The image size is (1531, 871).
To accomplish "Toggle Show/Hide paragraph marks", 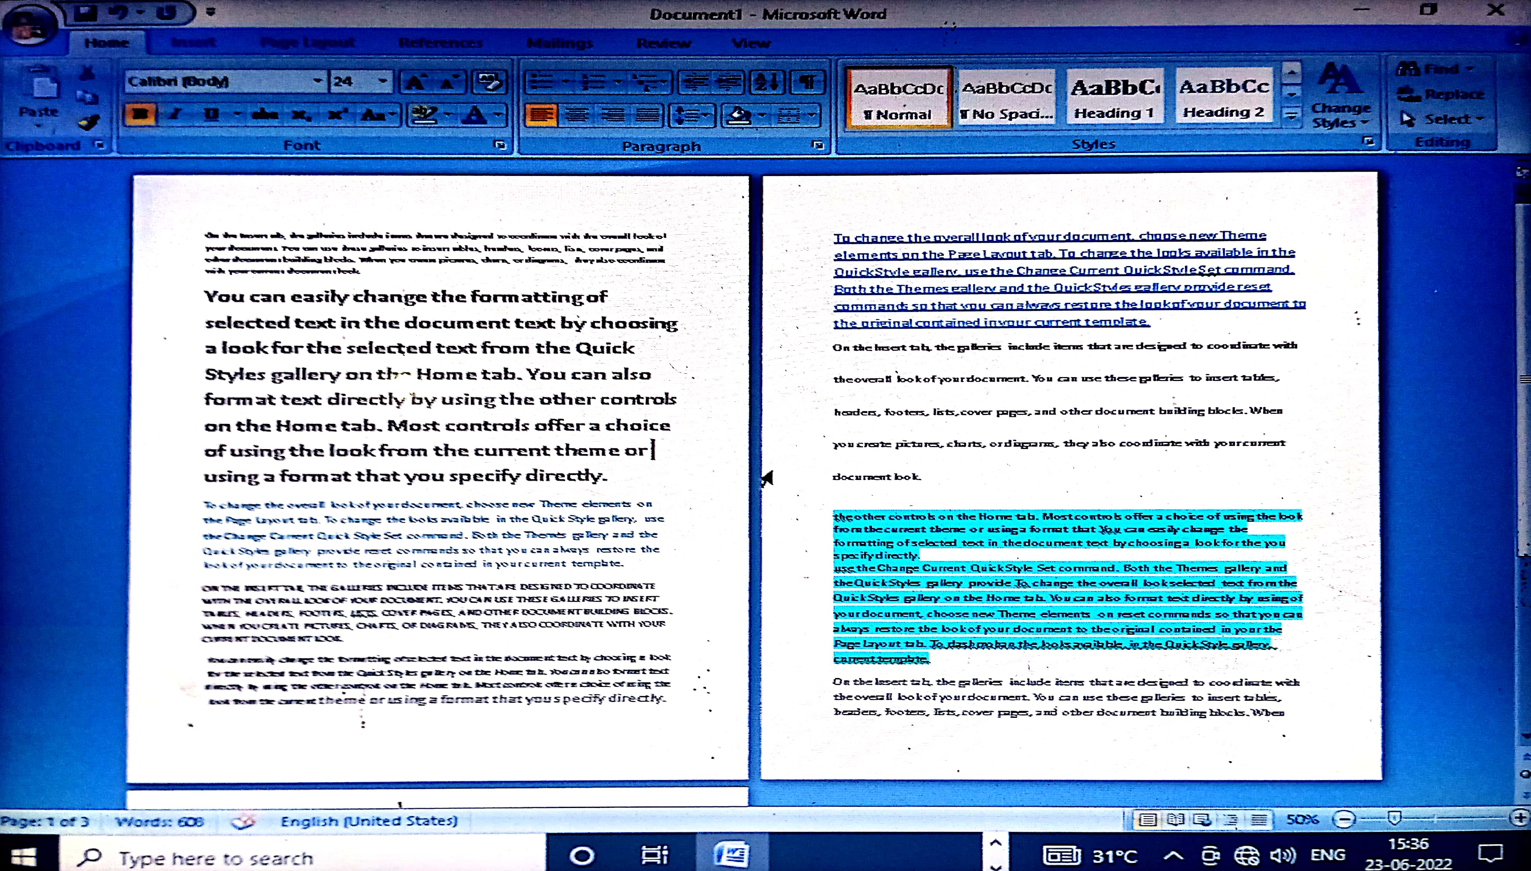I will point(808,82).
